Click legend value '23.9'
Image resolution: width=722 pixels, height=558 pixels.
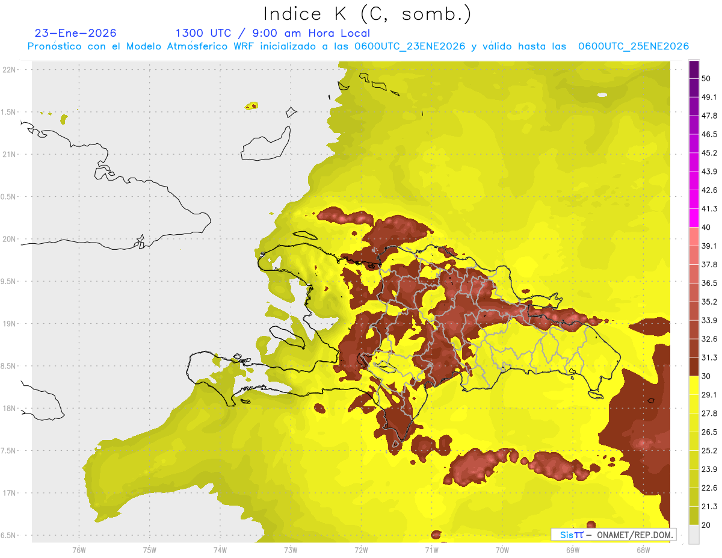709,470
